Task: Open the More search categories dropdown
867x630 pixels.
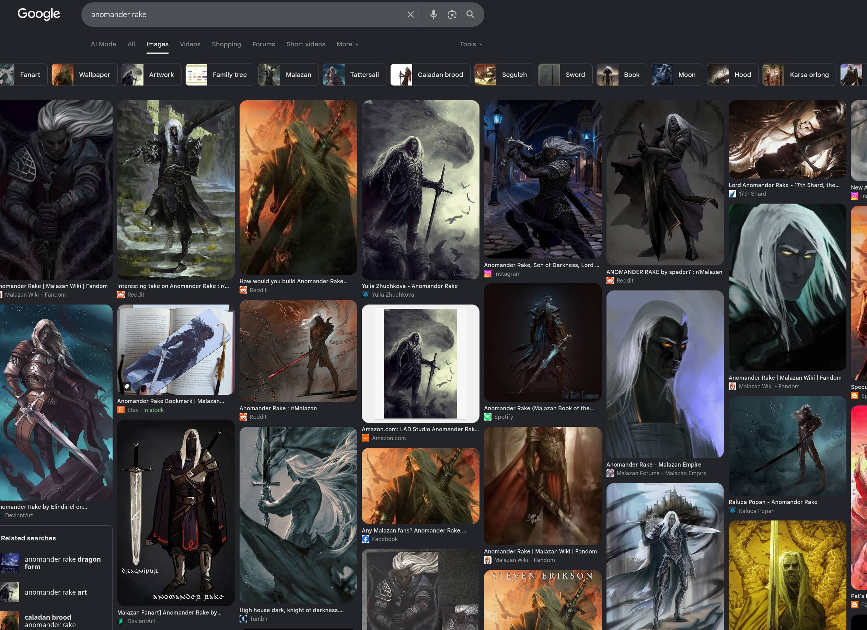Action: coord(347,44)
